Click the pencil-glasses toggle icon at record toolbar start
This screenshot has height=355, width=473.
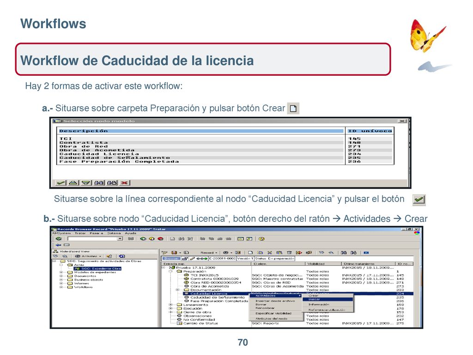(164, 253)
